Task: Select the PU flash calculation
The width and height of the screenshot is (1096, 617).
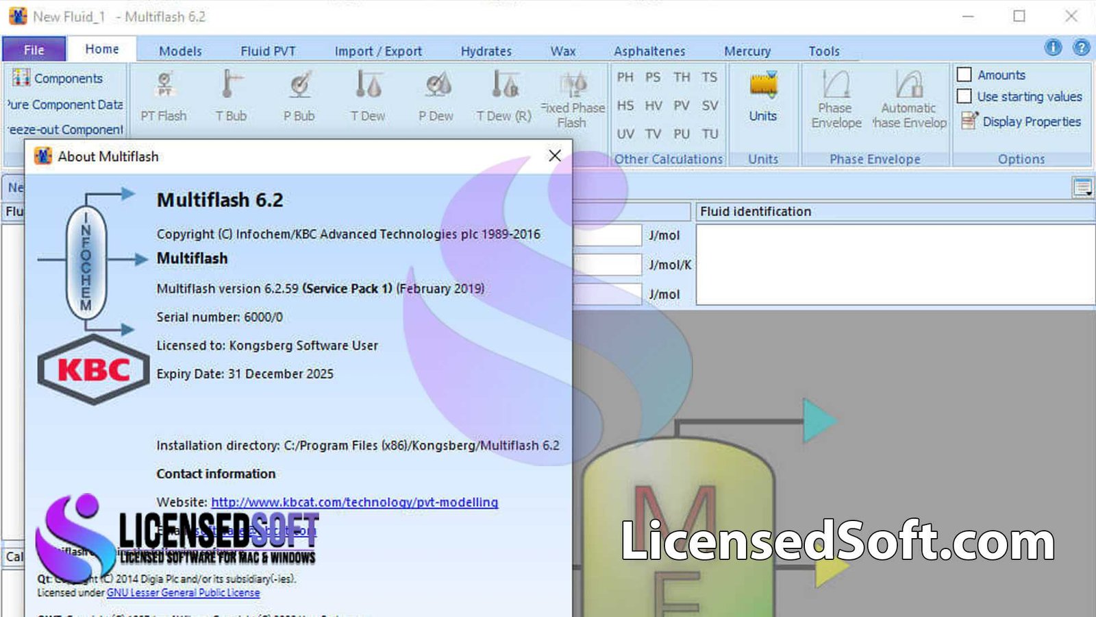Action: click(x=682, y=134)
